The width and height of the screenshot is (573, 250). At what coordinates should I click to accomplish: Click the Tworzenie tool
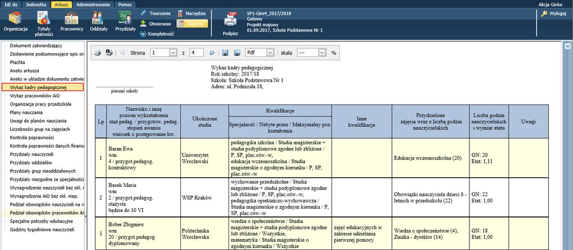click(156, 13)
